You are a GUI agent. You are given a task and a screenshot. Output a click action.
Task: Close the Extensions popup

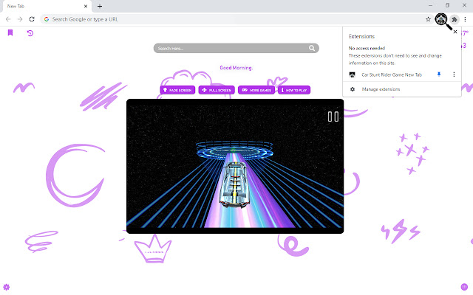point(455,32)
